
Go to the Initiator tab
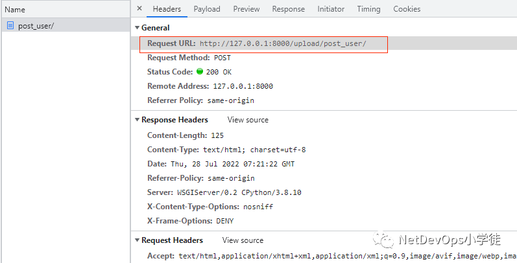click(x=331, y=9)
